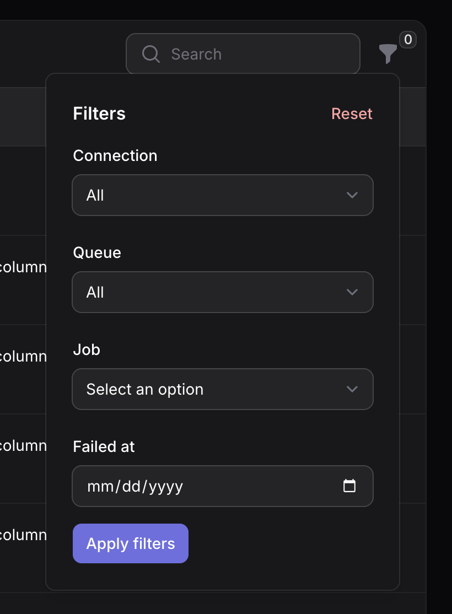
Task: Click the magnifying glass search icon
Action: point(150,53)
